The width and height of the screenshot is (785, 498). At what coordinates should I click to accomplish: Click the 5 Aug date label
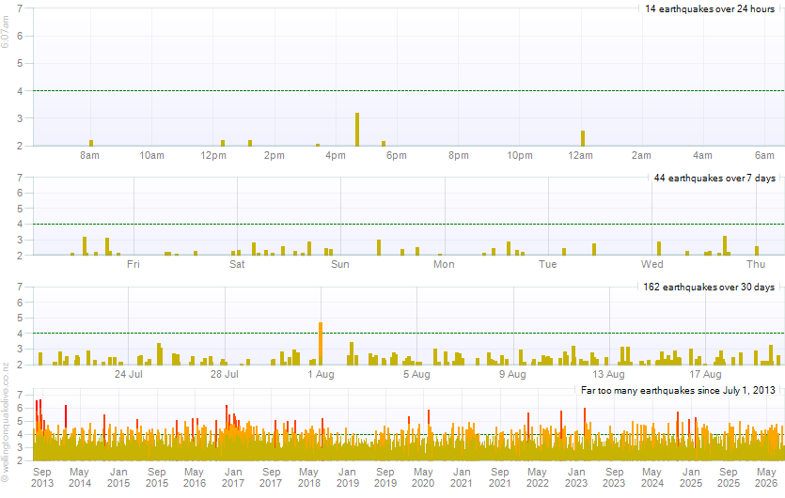point(417,374)
